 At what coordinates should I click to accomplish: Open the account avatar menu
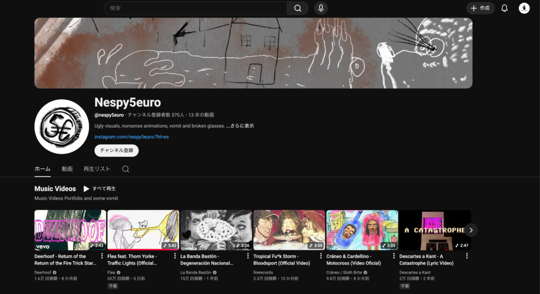click(x=524, y=8)
